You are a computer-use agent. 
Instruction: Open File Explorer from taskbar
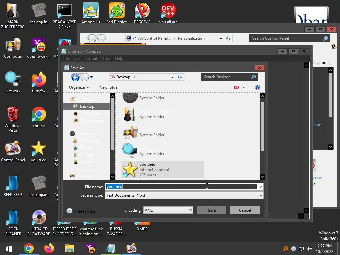pyautogui.click(x=70, y=248)
